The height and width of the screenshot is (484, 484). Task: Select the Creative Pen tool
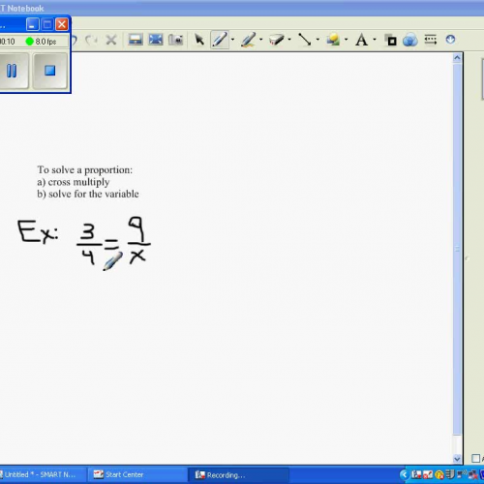click(248, 40)
